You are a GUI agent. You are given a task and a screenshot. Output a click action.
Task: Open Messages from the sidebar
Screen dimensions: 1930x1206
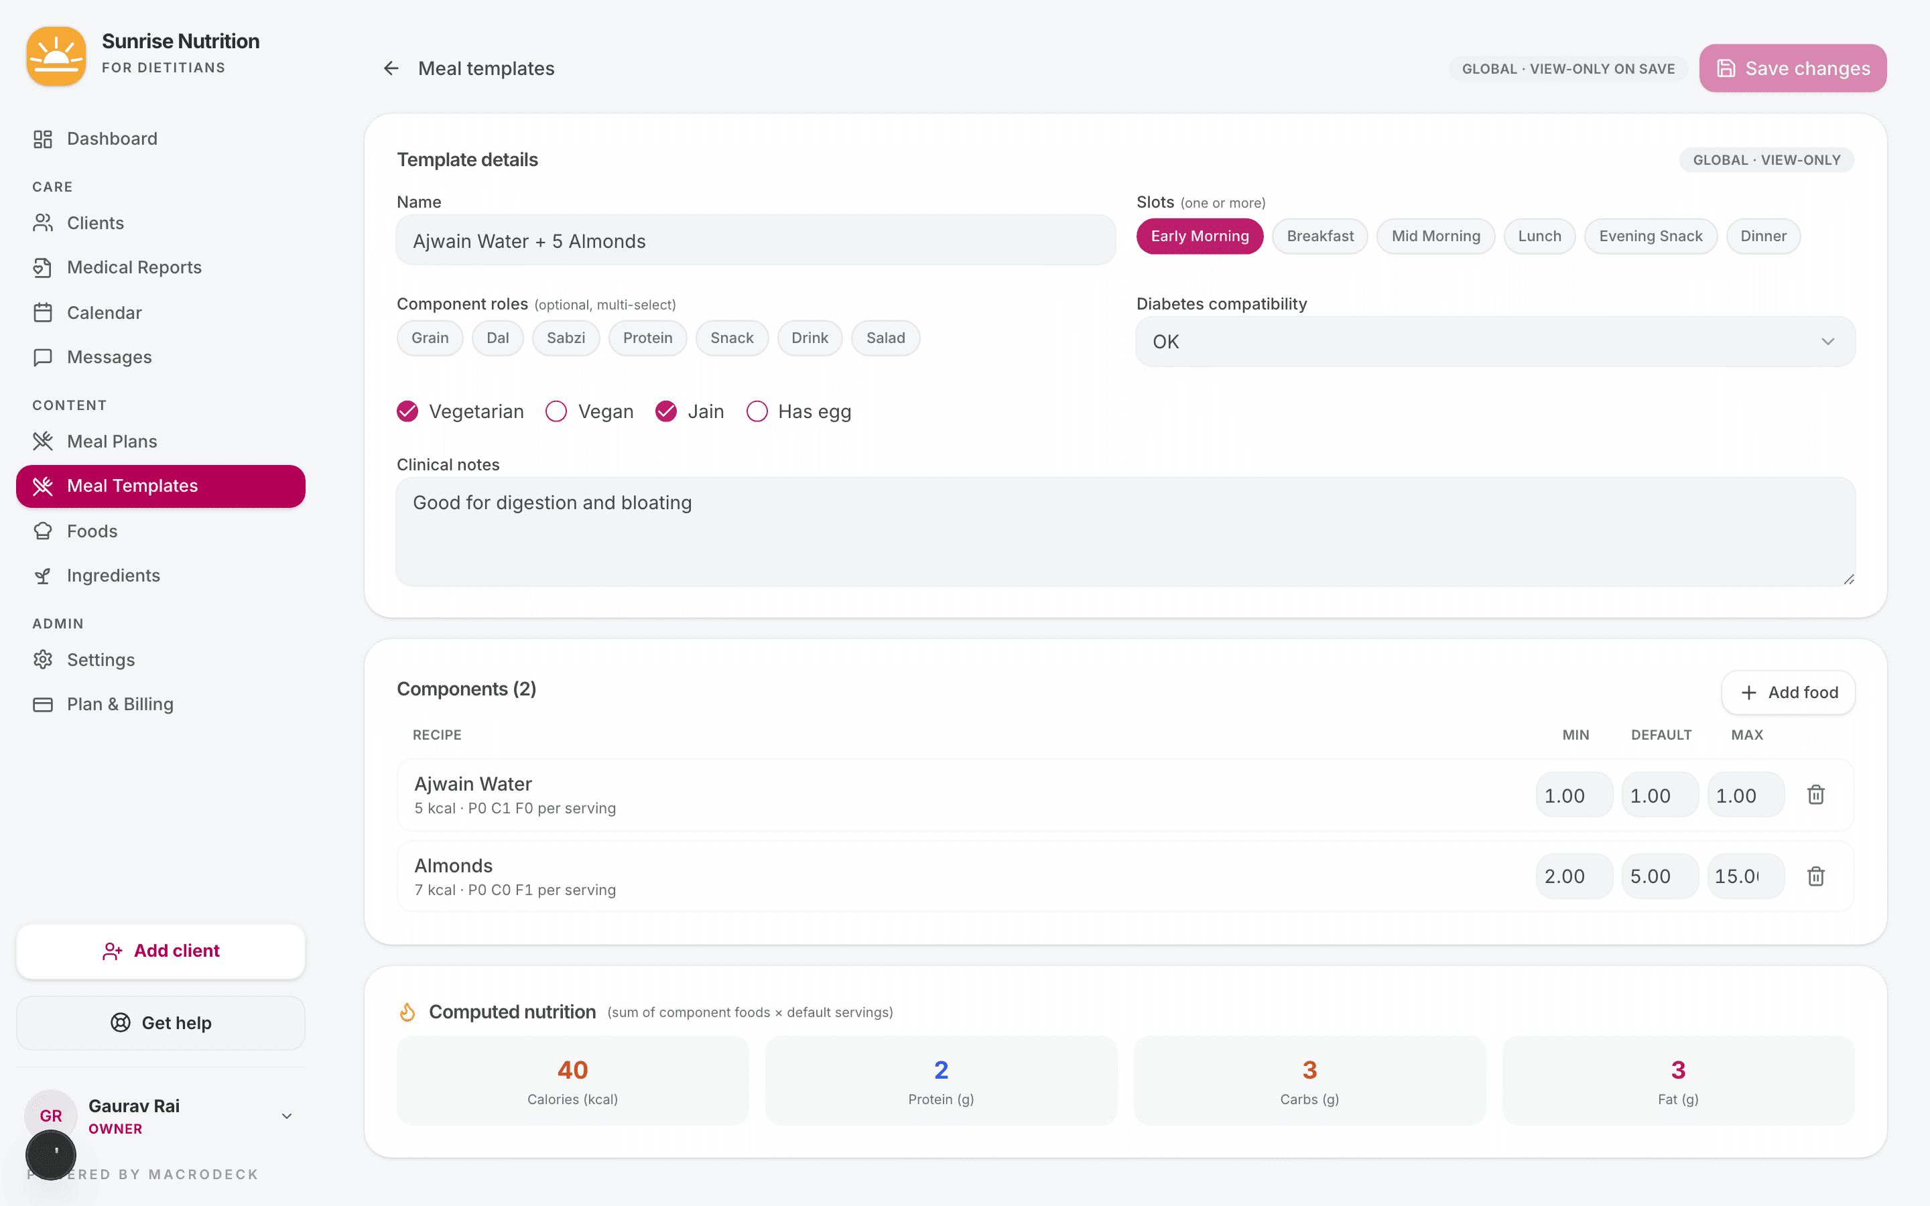tap(109, 356)
